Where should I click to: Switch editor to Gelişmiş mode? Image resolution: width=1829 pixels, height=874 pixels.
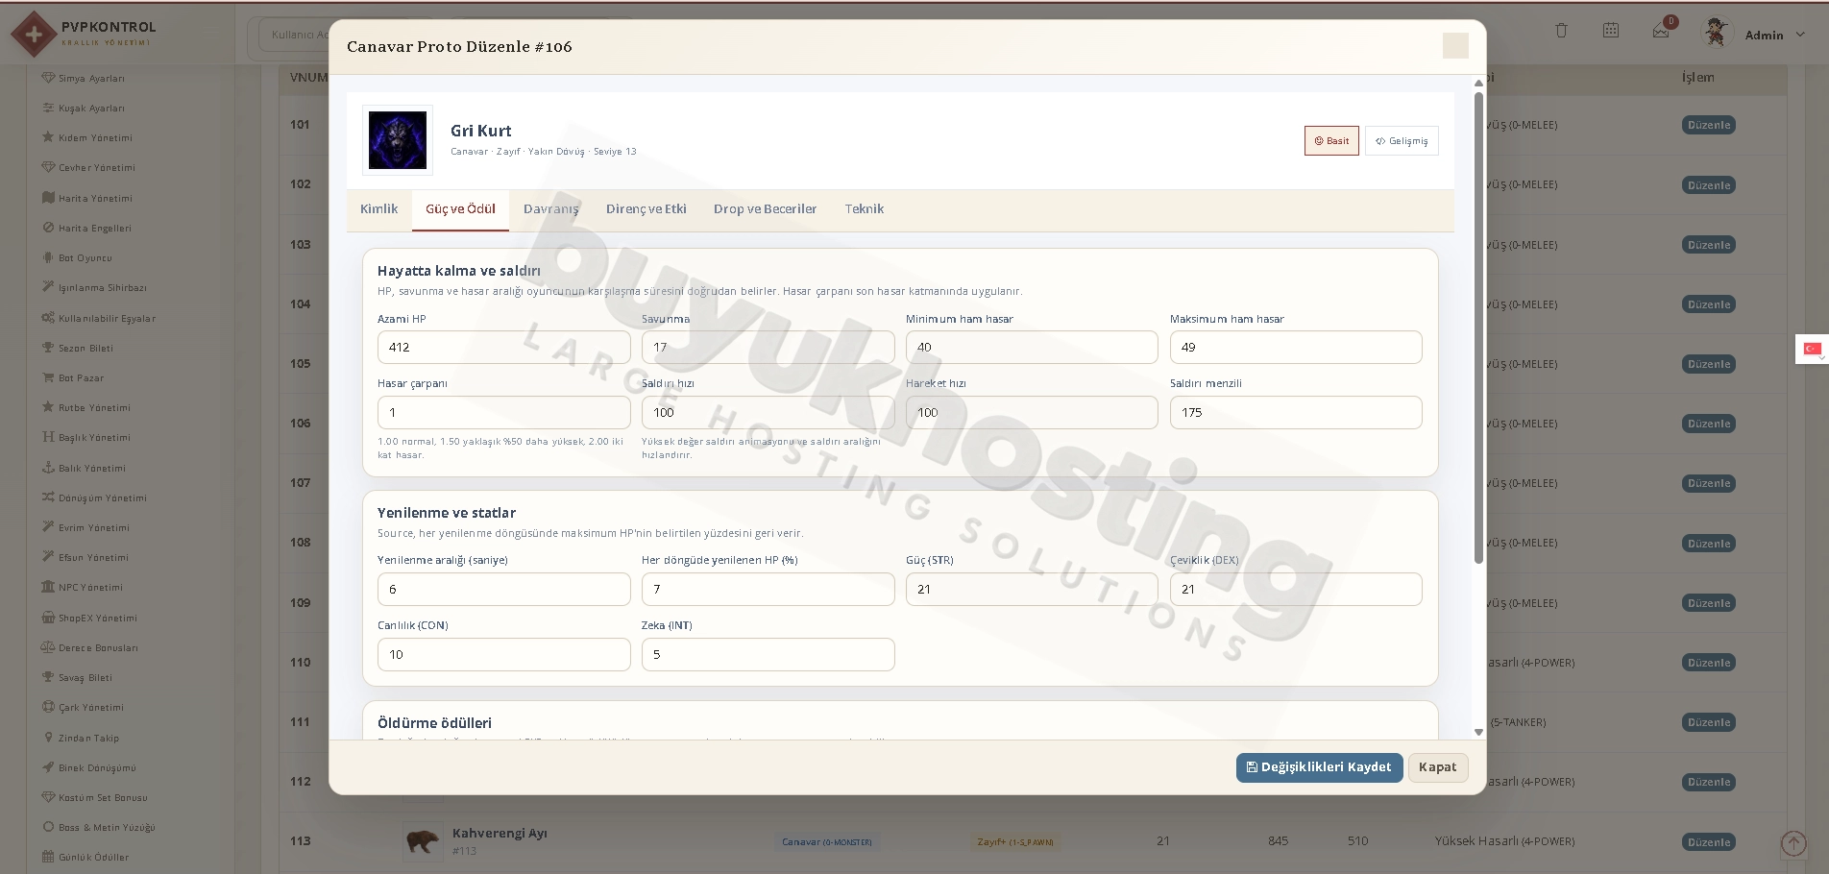[x=1402, y=140]
